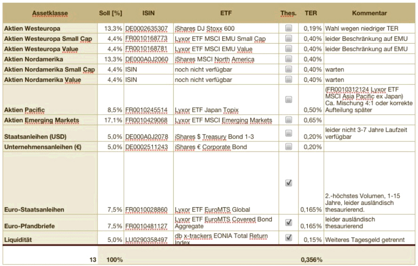Select the asset count total 13

93,259
